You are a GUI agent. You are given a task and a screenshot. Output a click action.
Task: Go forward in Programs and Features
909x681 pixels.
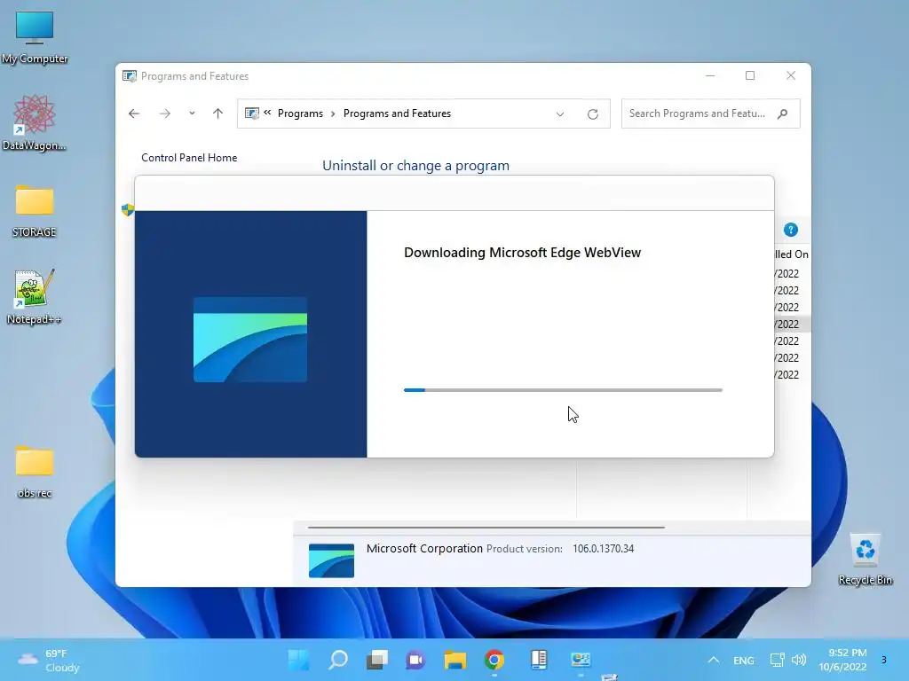pos(165,113)
